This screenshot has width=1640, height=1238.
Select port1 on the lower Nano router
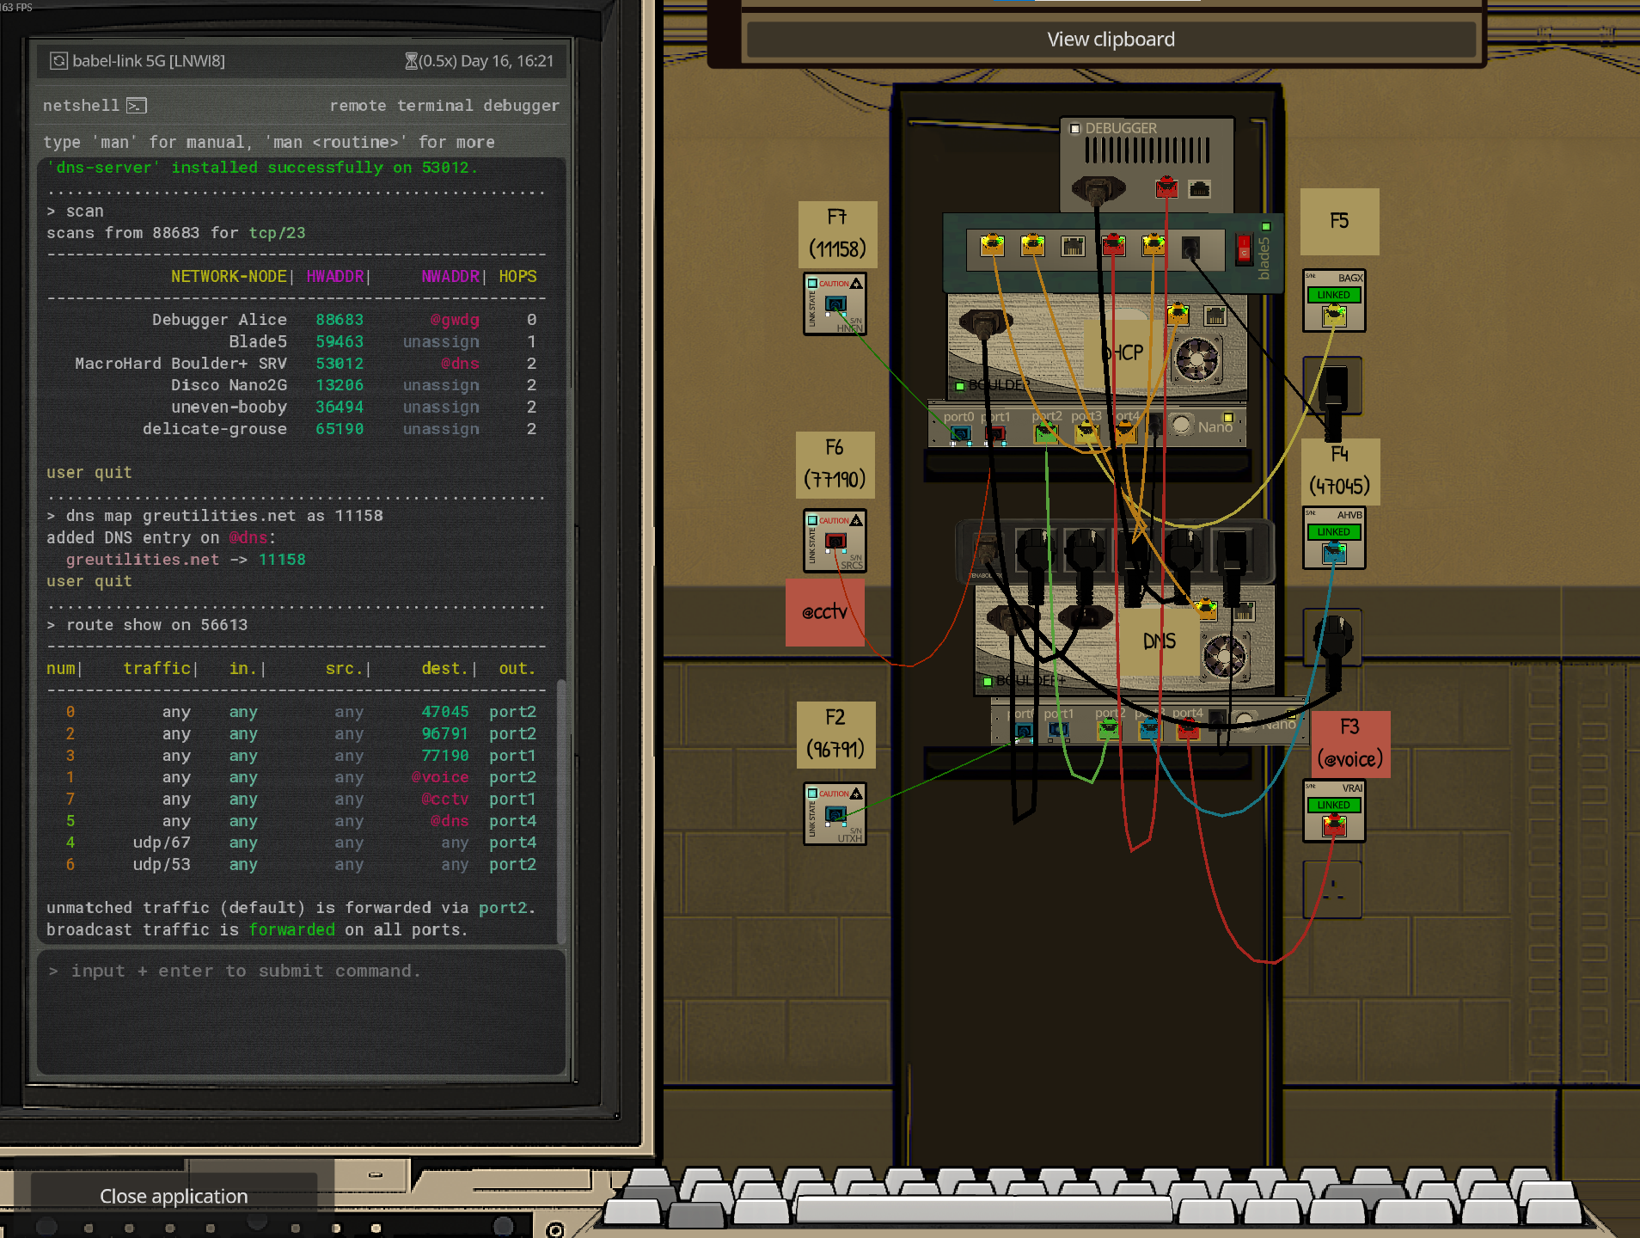1058,731
